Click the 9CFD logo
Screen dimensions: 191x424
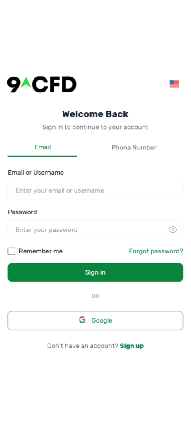point(42,84)
